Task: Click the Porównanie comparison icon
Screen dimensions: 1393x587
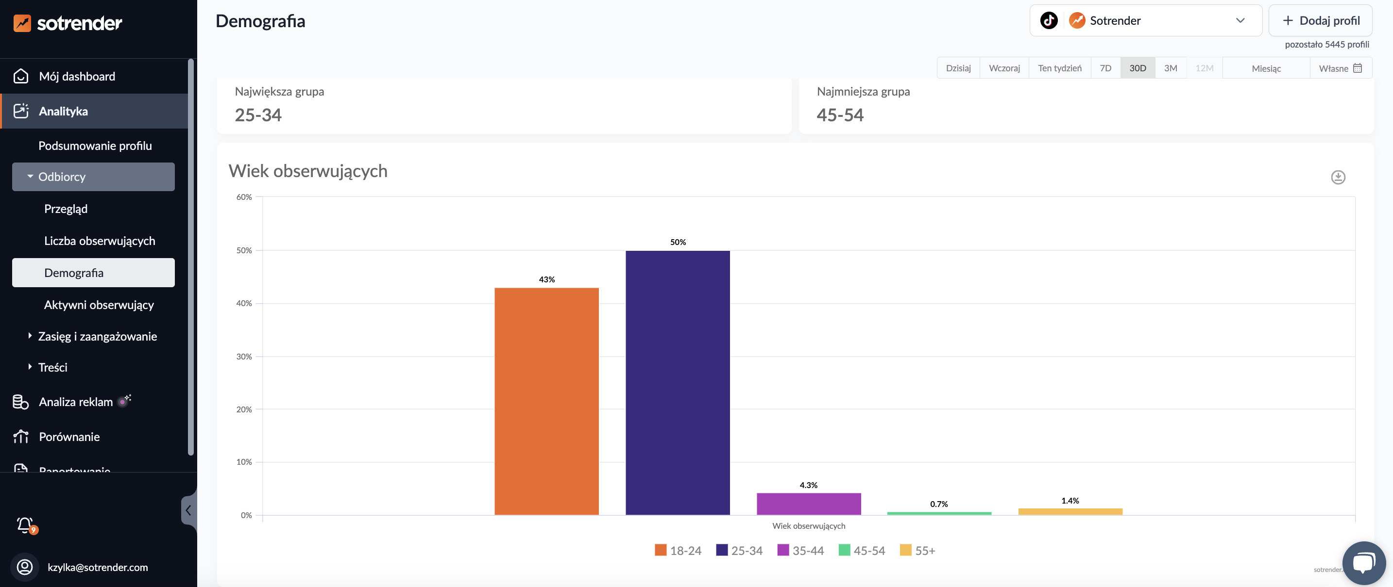Action: pos(20,436)
